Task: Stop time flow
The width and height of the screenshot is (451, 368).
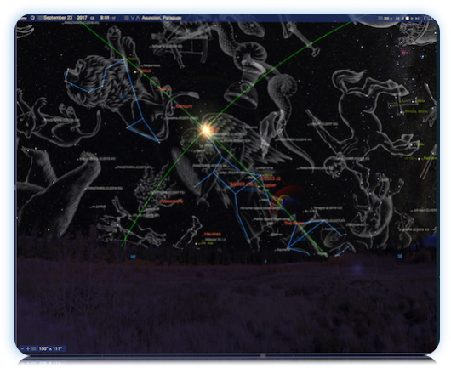Action: pos(408,19)
